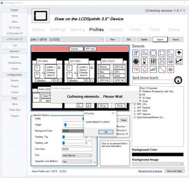The image size is (189, 178).
Task: Add a Text element from Elements
Action: click(136, 53)
